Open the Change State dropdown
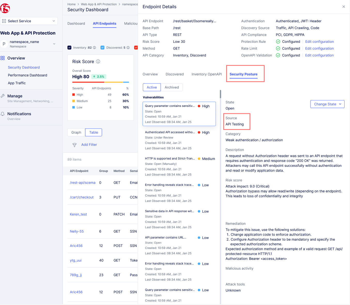Image resolution: width=350 pixels, height=305 pixels. (x=327, y=104)
